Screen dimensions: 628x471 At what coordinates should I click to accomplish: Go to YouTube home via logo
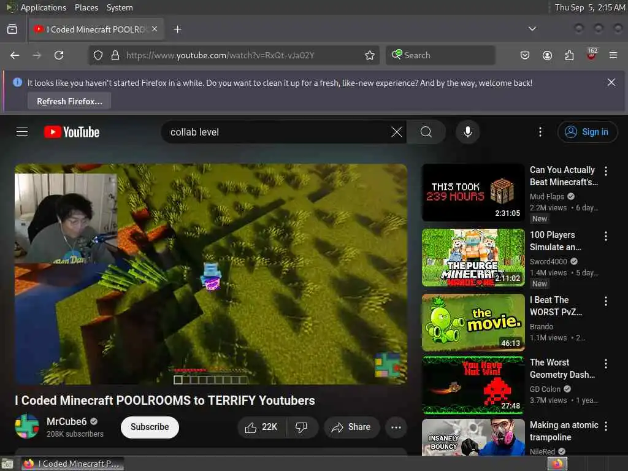coord(72,132)
